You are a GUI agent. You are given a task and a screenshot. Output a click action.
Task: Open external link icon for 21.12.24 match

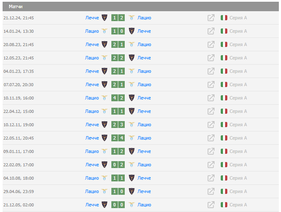point(211,18)
